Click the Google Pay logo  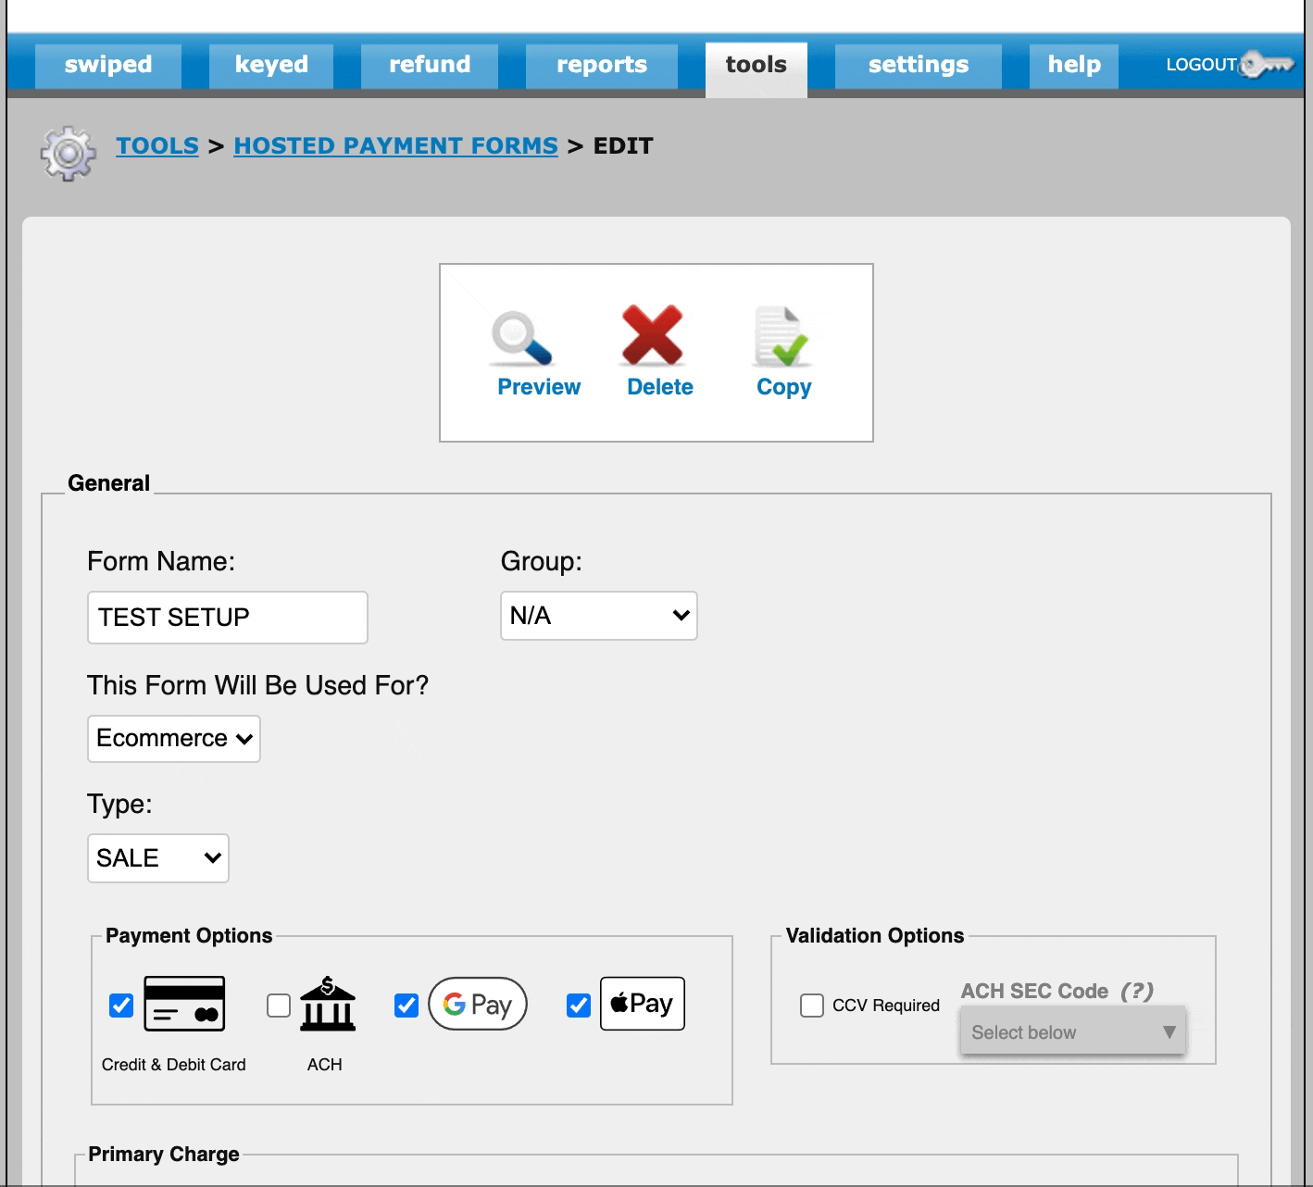point(478,1004)
